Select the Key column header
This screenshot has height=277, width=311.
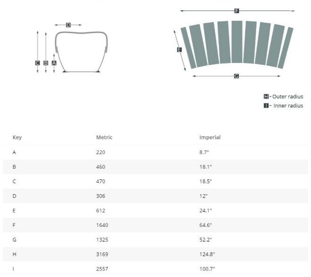coord(17,138)
